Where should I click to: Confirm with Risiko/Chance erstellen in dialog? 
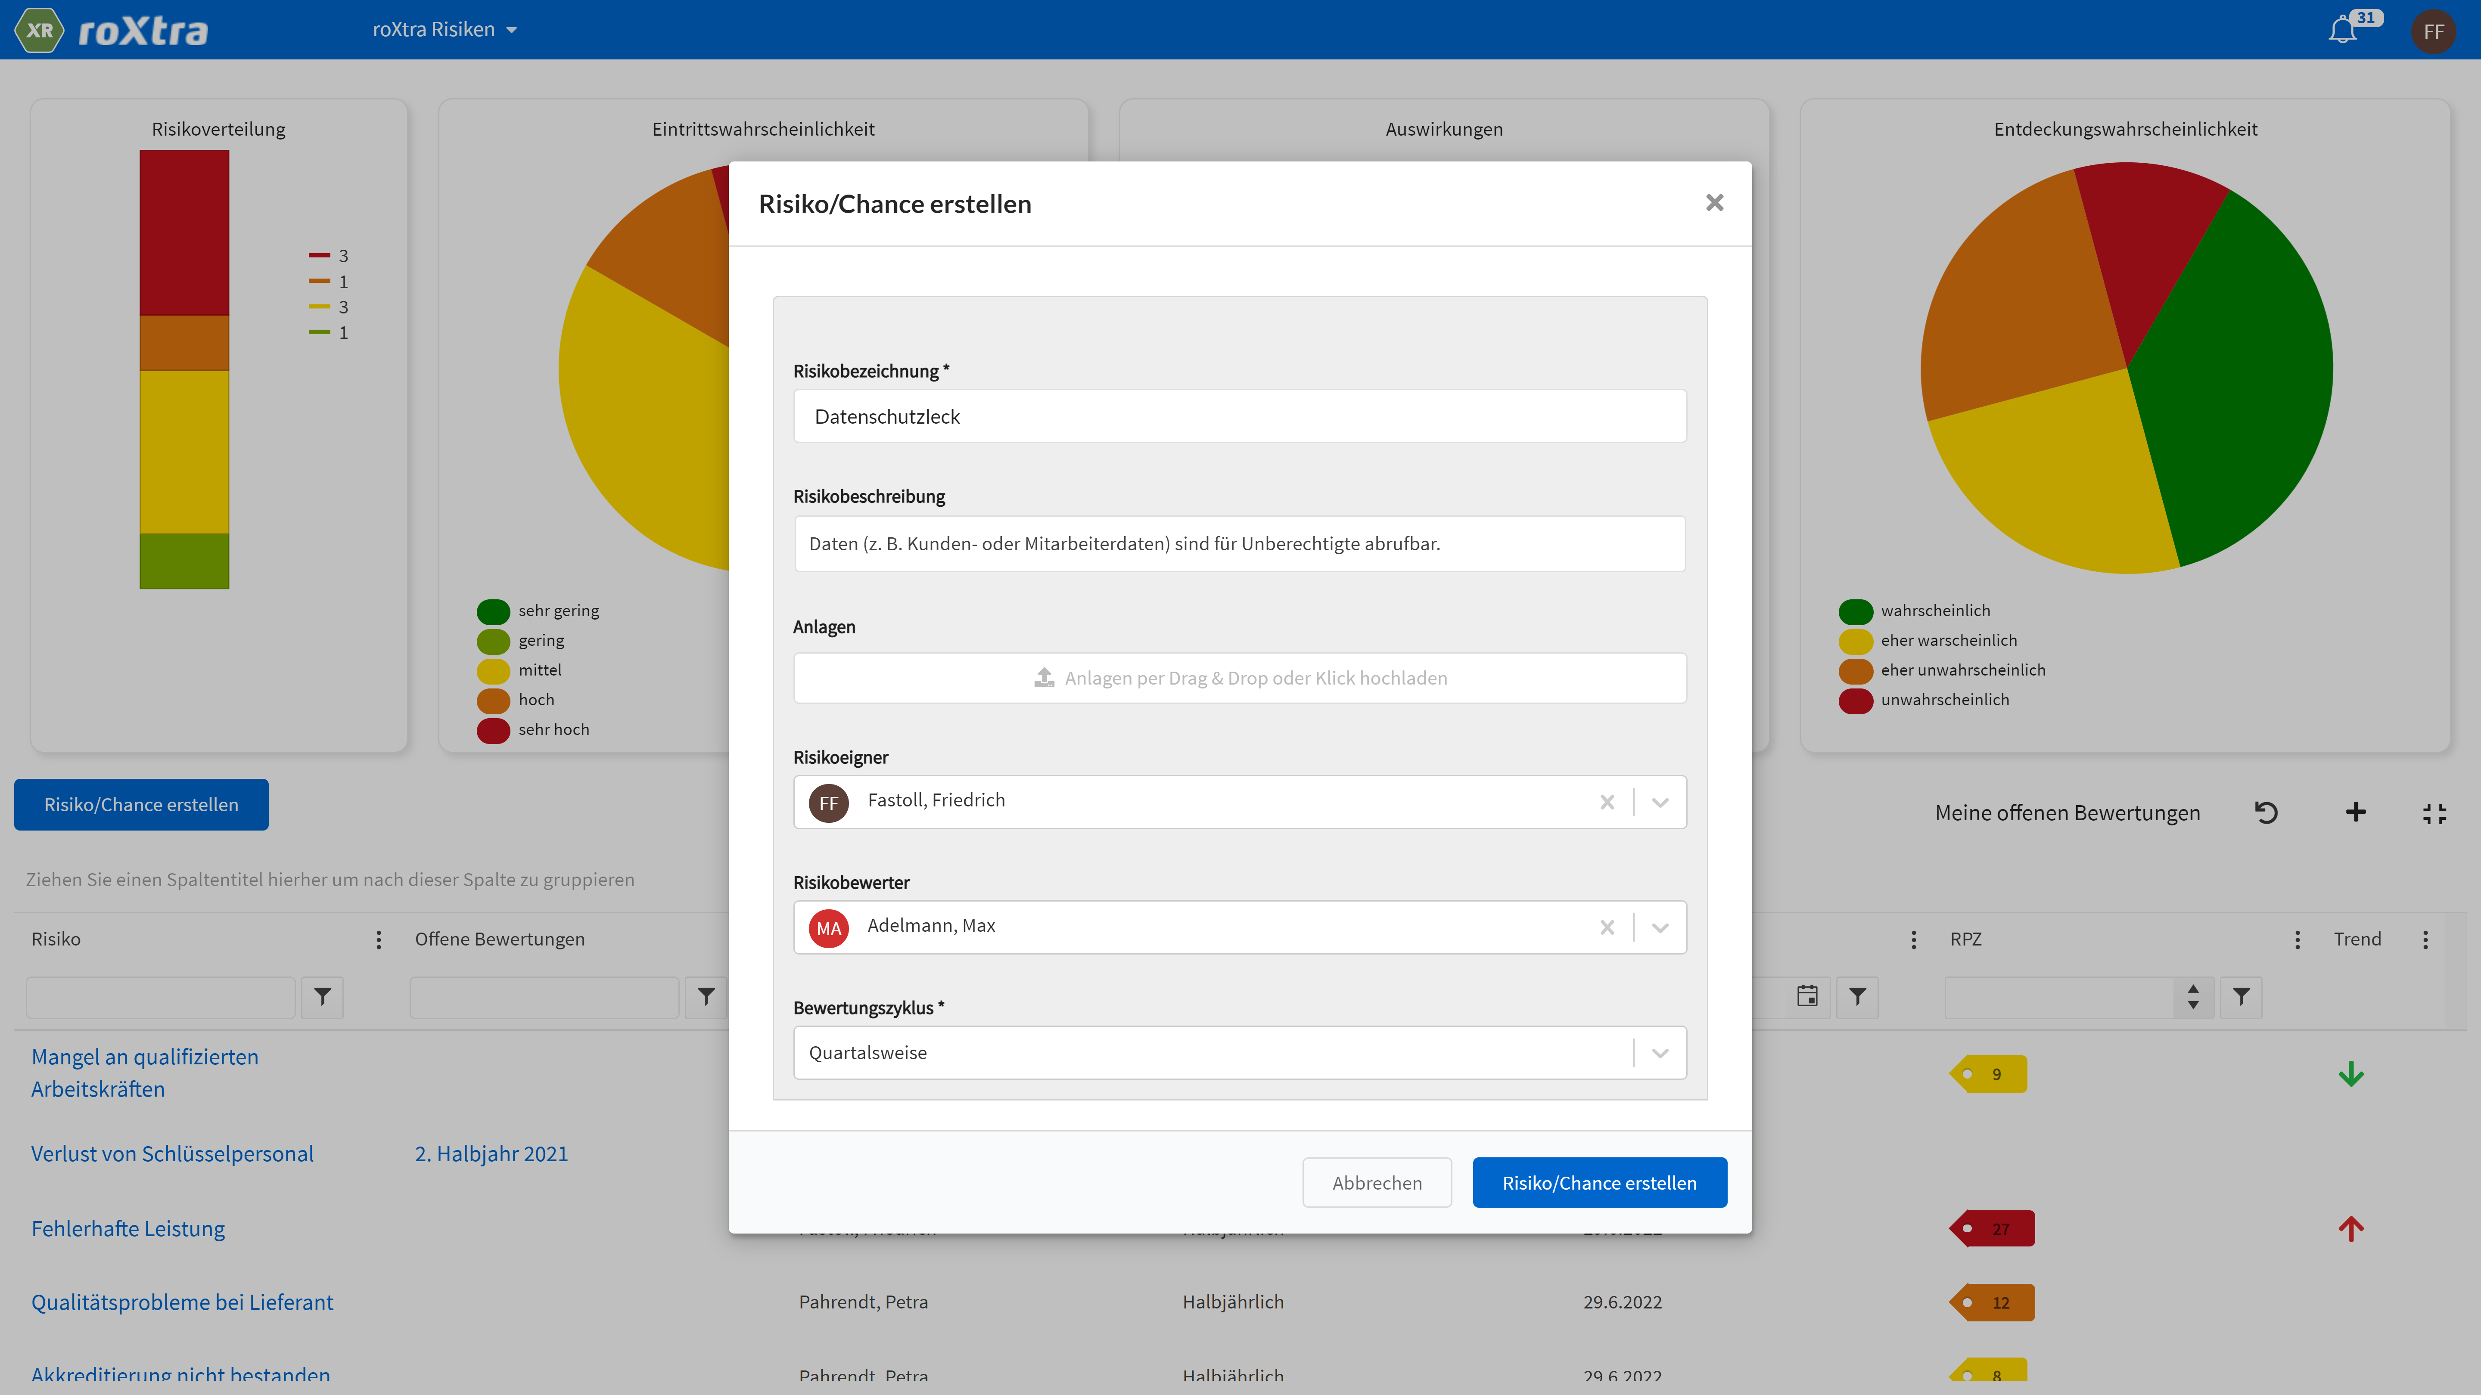[x=1599, y=1182]
